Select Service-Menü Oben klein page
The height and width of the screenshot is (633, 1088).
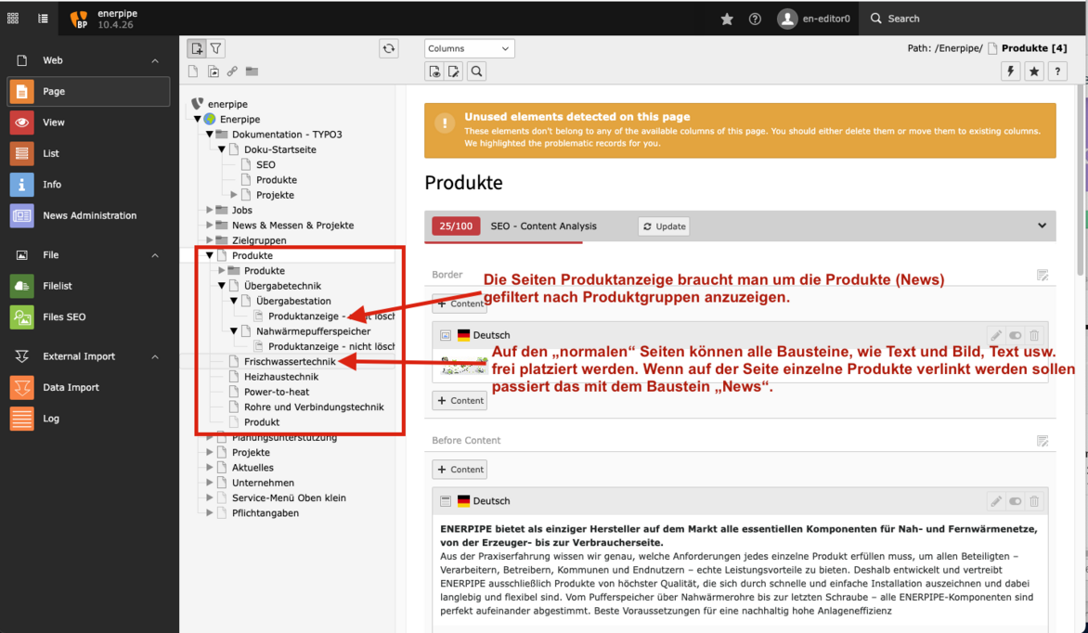click(289, 498)
